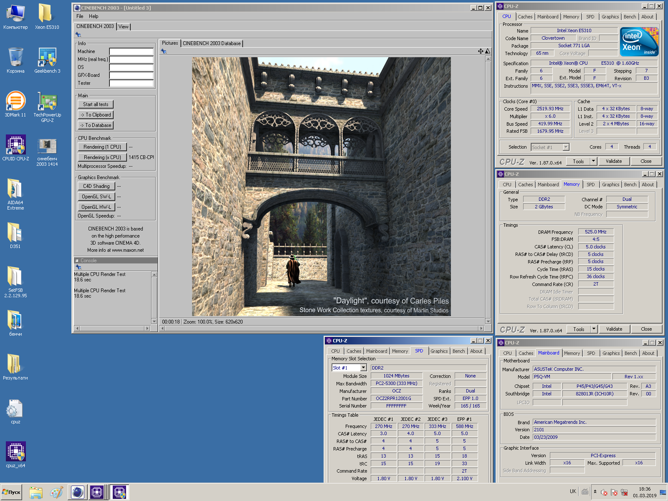668x501 pixels.
Task: Click the pin icon under the CINEBENCH 2003 tab
Action: [x=78, y=35]
